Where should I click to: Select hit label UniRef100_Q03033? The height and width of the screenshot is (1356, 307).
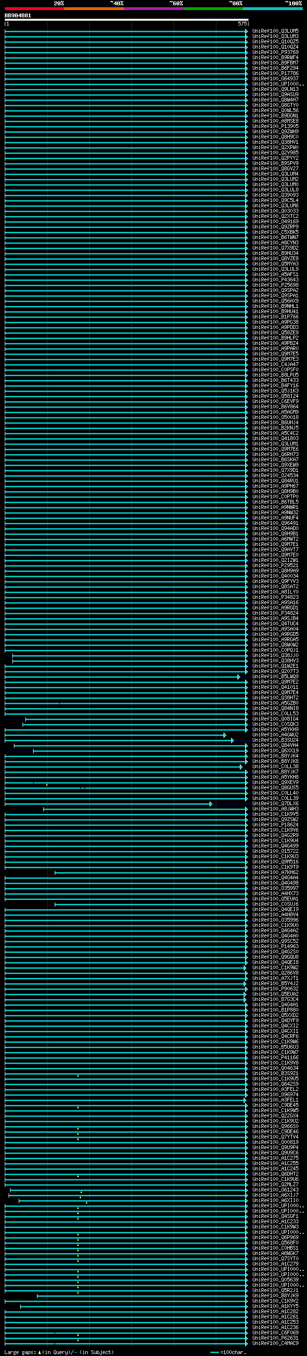(275, 211)
